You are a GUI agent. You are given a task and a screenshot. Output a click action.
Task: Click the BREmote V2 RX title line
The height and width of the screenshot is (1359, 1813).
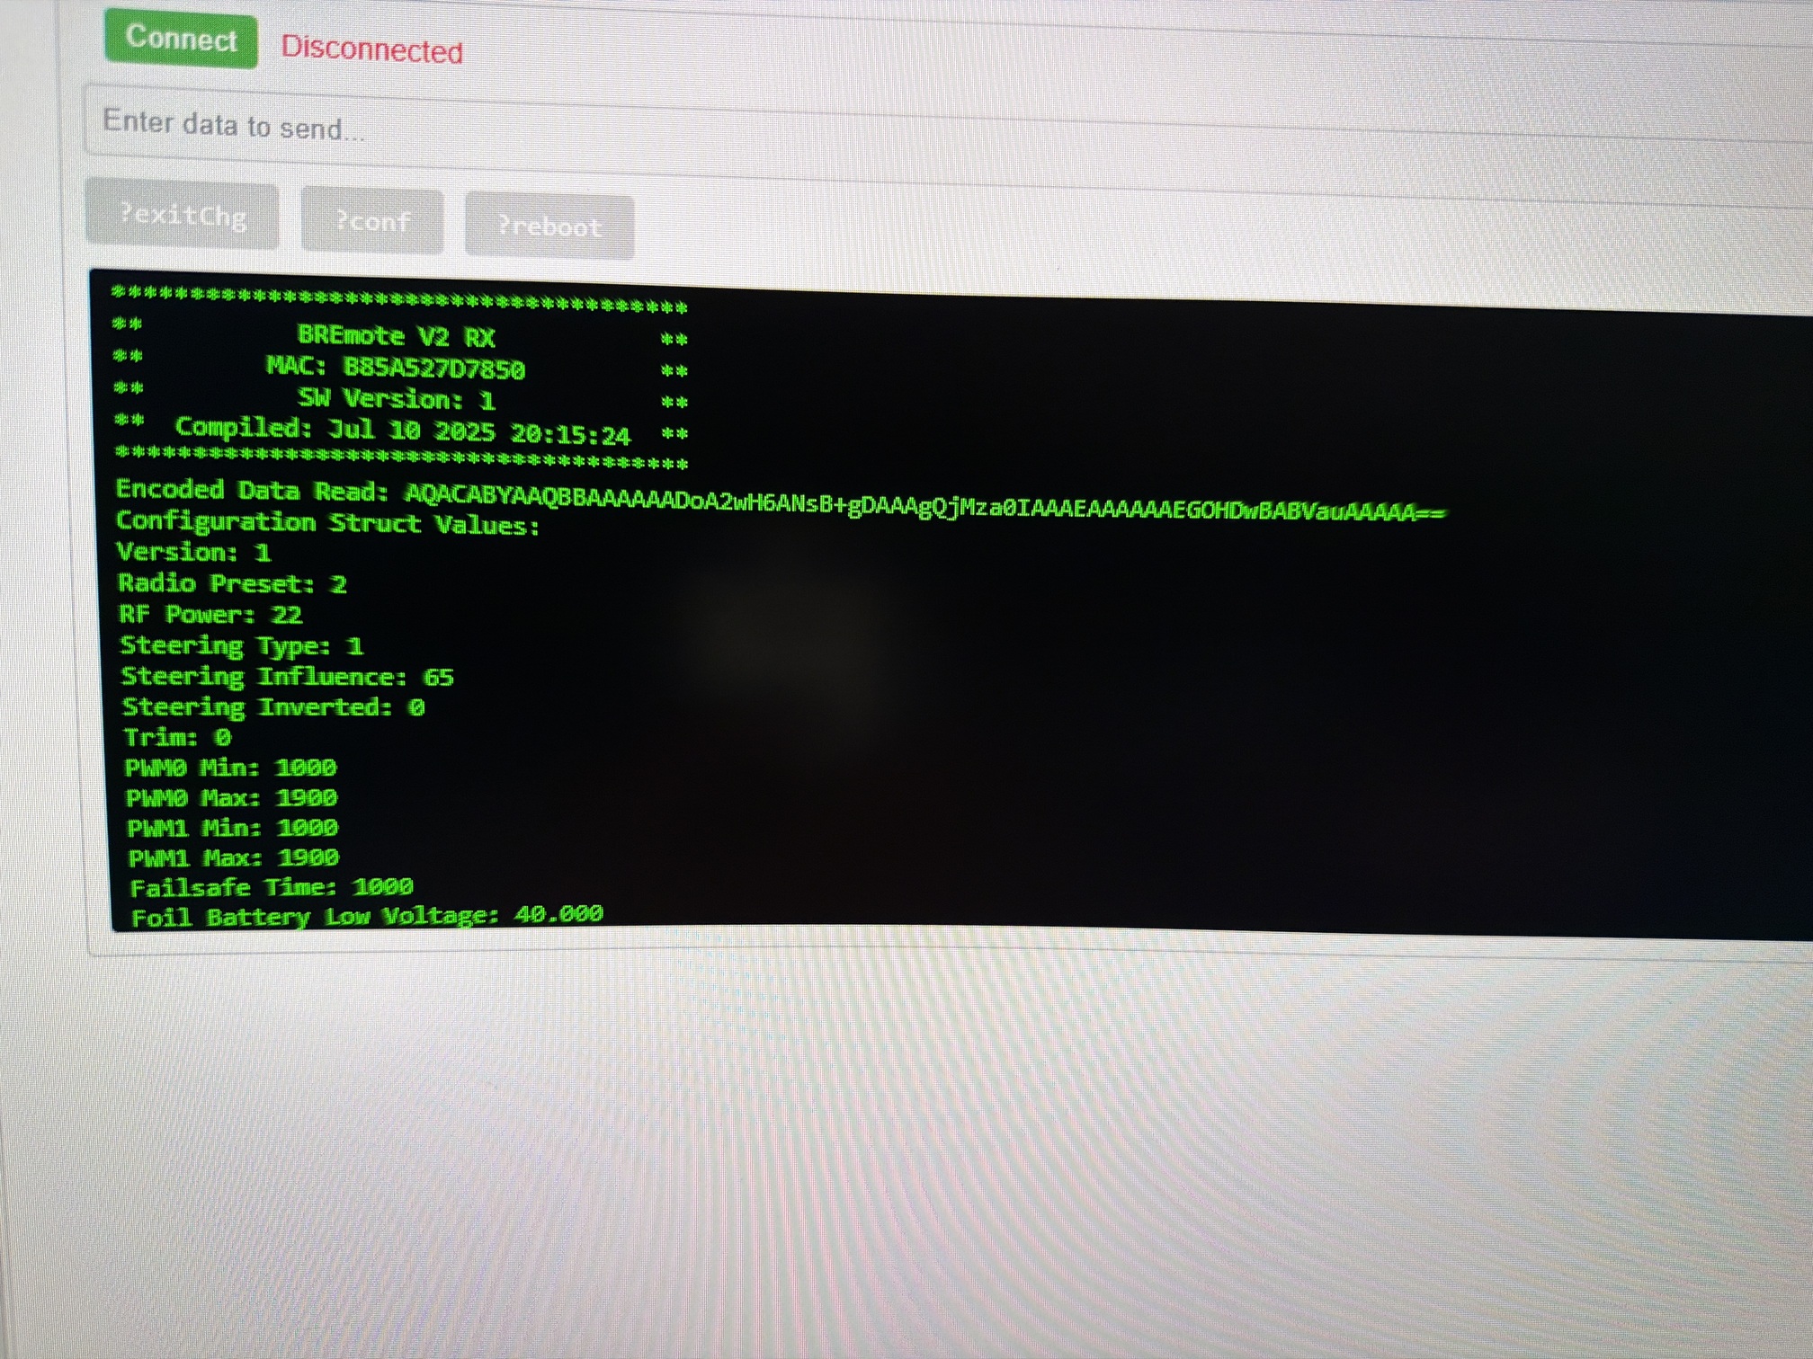pyautogui.click(x=396, y=337)
